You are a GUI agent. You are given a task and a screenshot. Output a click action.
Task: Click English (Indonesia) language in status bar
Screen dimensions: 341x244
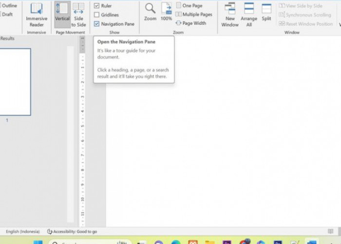tap(23, 231)
